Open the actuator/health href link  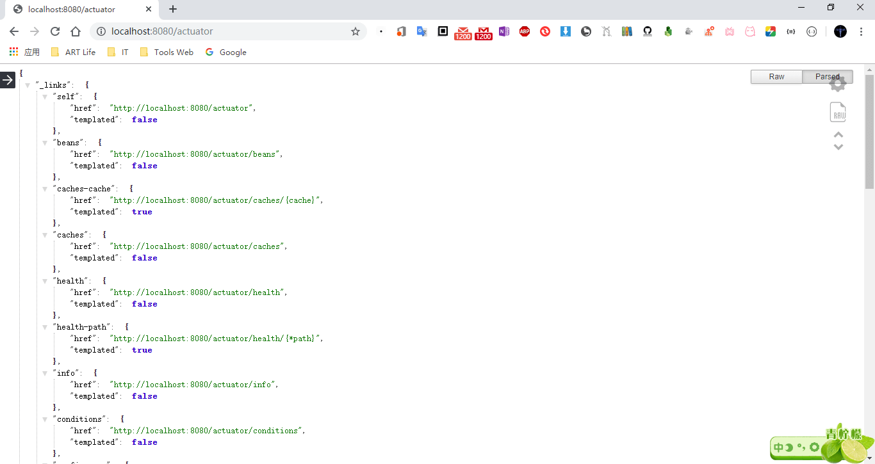[197, 292]
